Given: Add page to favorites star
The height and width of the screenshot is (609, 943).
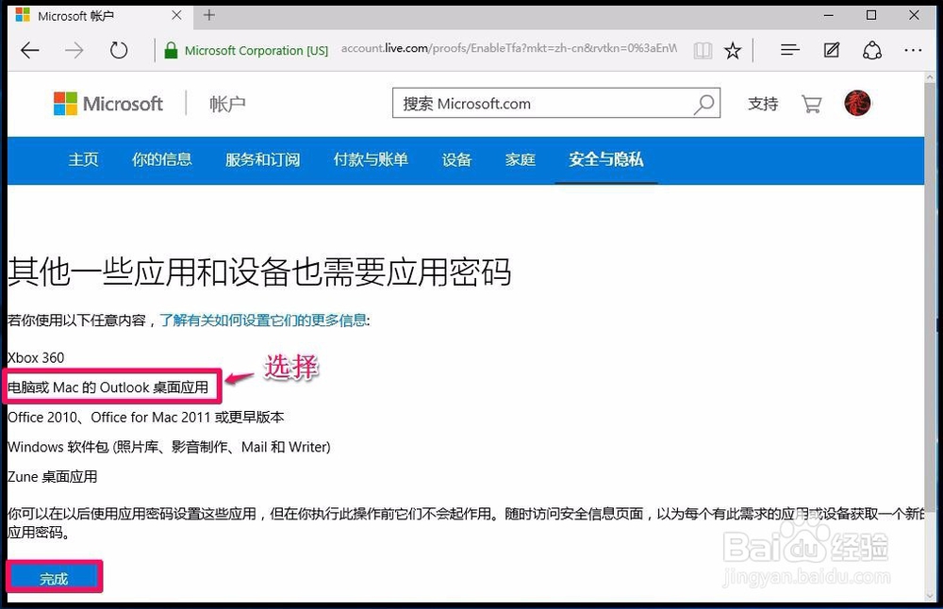Looking at the screenshot, I should click(733, 51).
